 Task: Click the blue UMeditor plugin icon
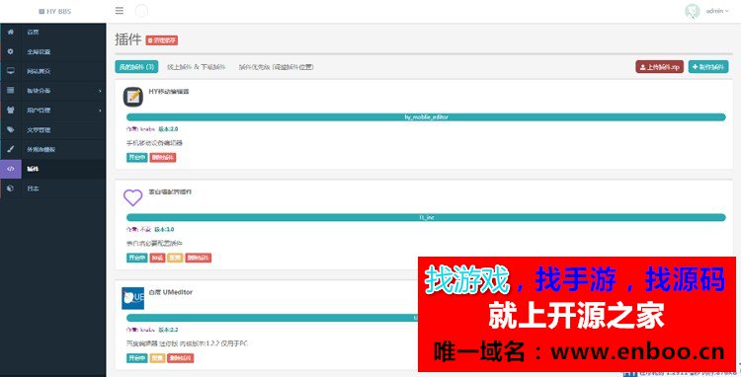132,298
